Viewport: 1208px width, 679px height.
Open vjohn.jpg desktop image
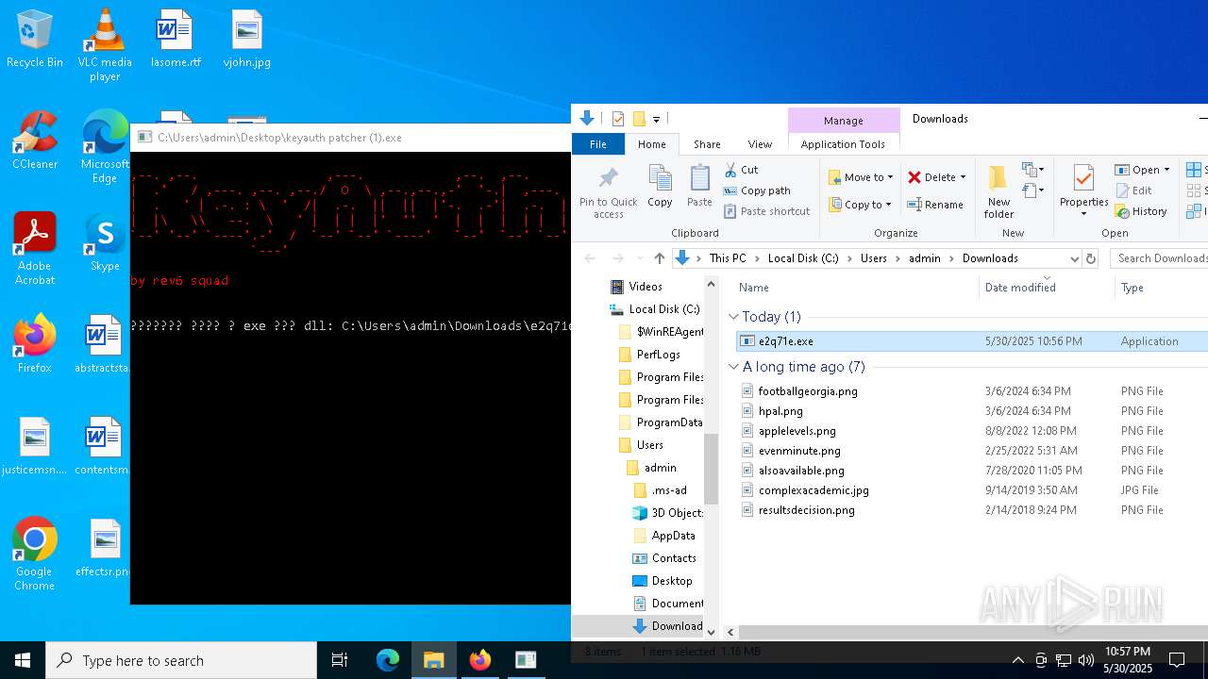[x=246, y=40]
